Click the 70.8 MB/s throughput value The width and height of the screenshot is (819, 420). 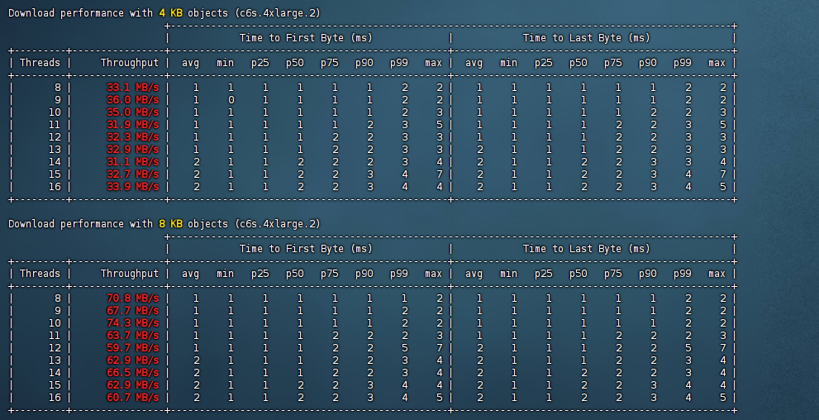click(x=133, y=298)
